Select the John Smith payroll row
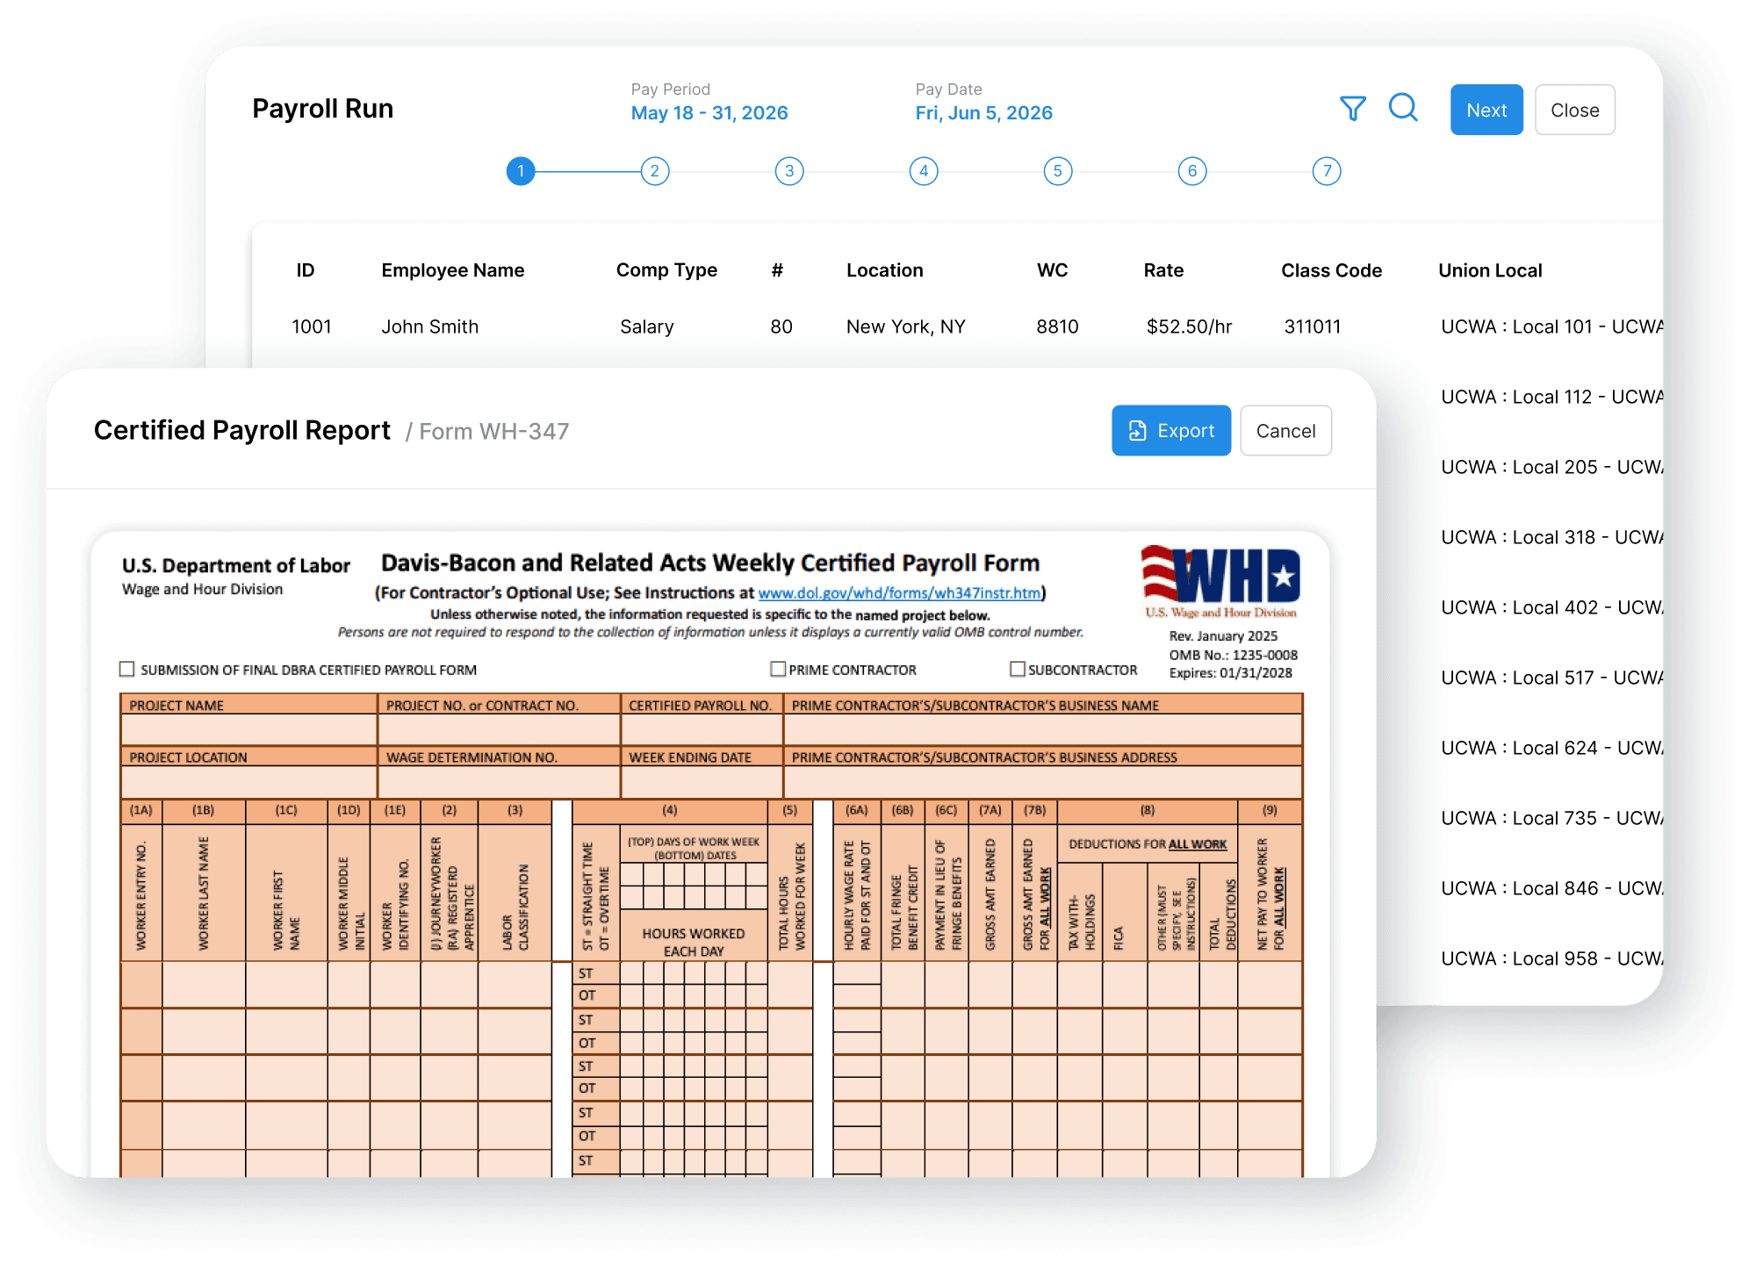This screenshot has width=1749, height=1263. [430, 326]
